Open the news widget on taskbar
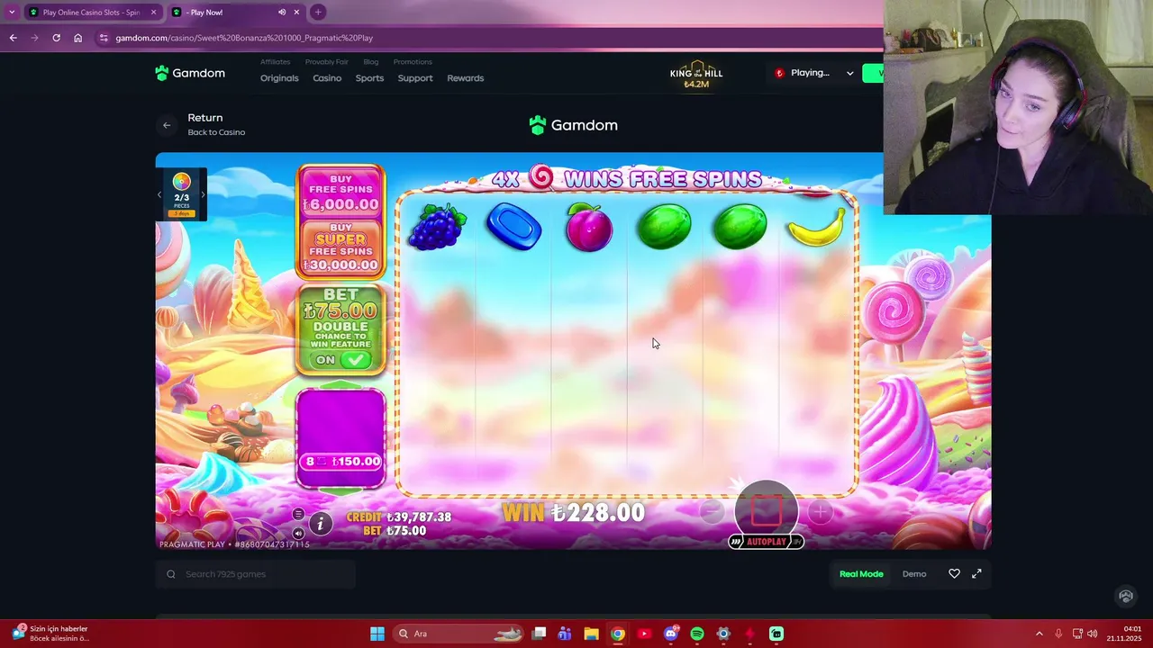The height and width of the screenshot is (648, 1153). click(x=52, y=634)
